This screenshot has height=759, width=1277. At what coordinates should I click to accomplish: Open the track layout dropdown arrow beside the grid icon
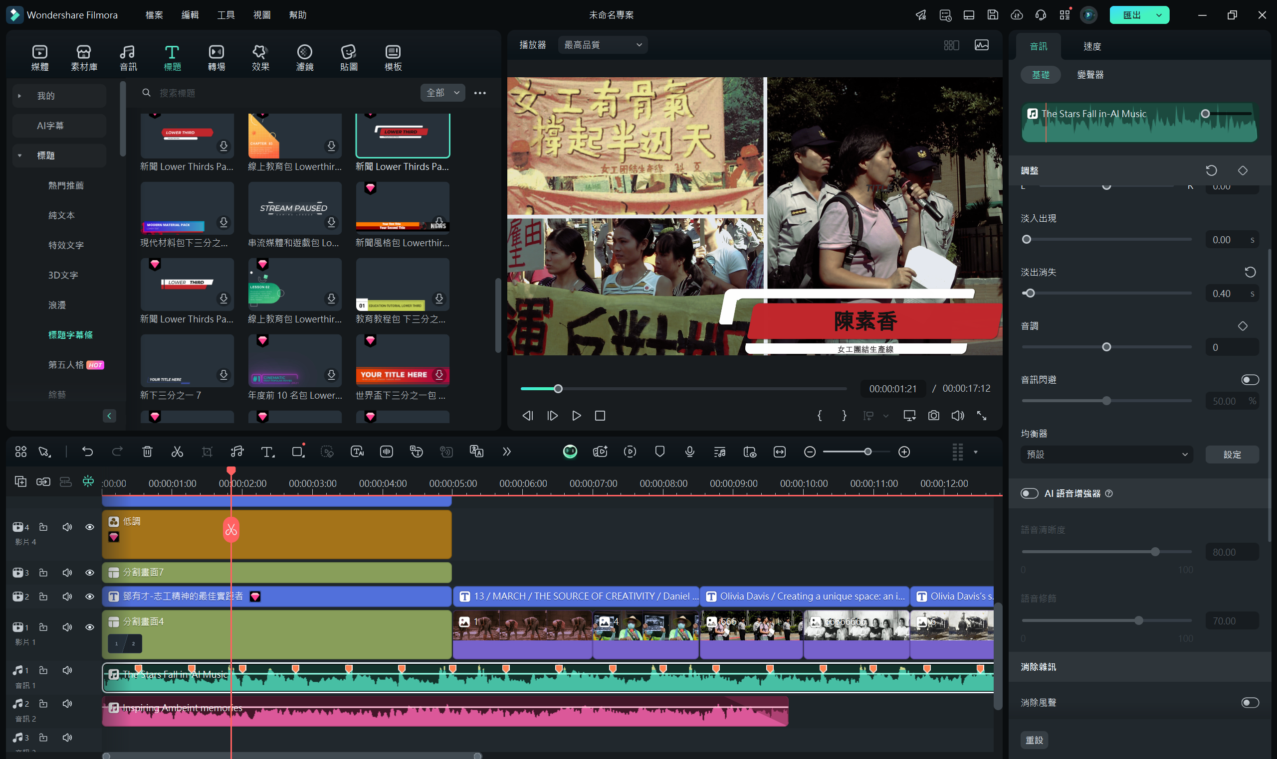point(976,452)
